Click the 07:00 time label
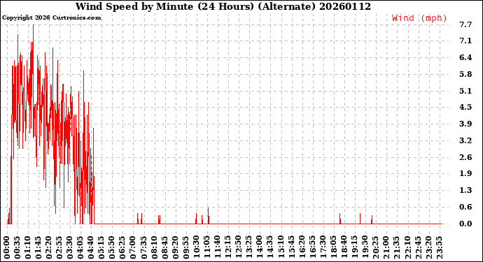Screen dimensions: 483x262 click(x=134, y=247)
